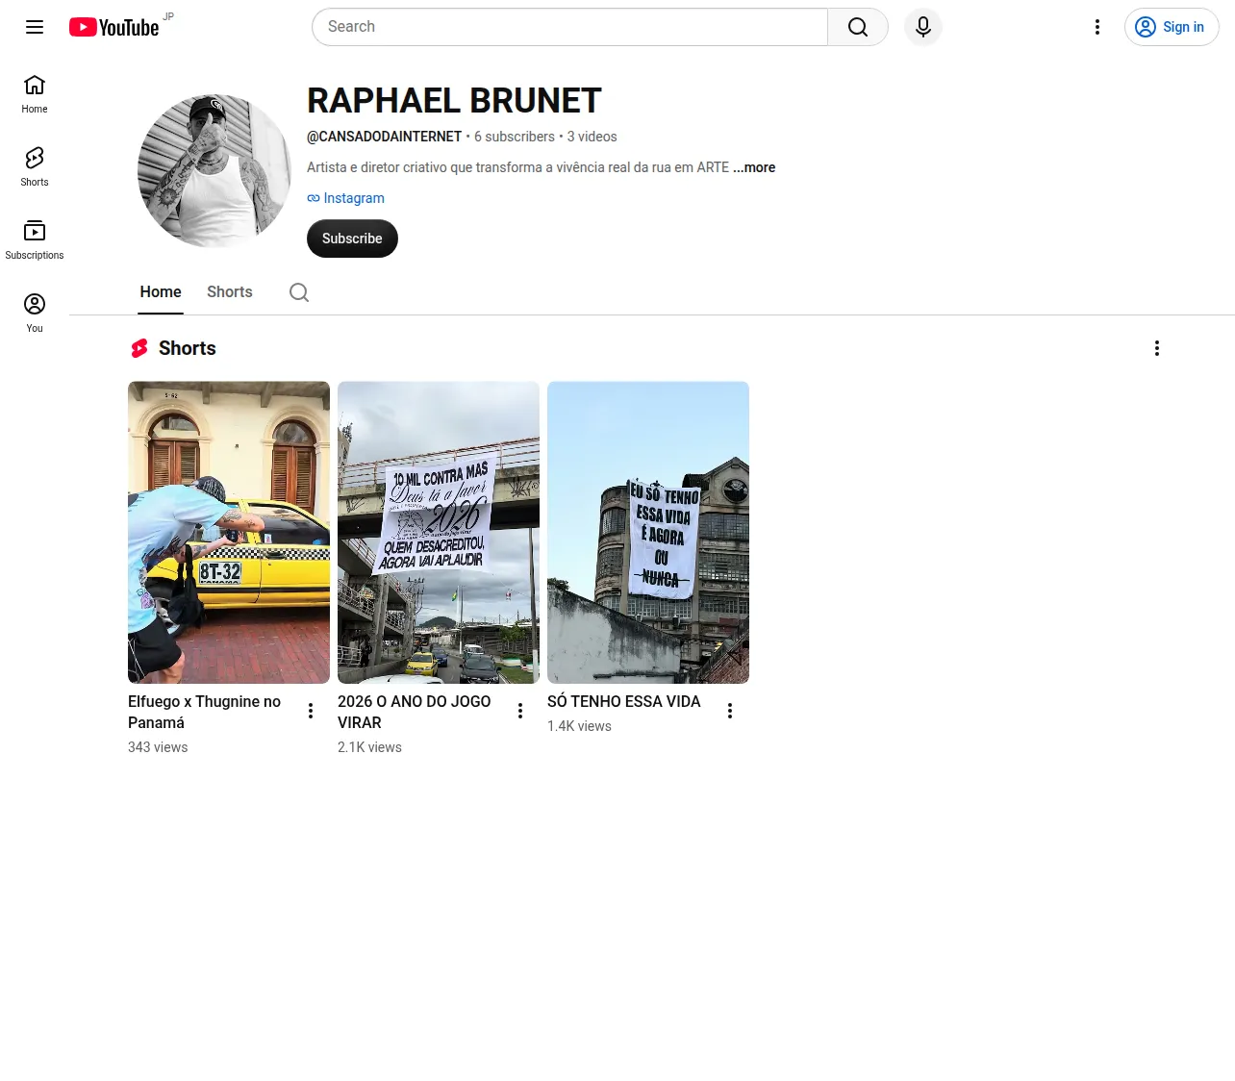Select the channel Home tab
Image resolution: width=1235 pixels, height=1081 pixels.
(161, 292)
